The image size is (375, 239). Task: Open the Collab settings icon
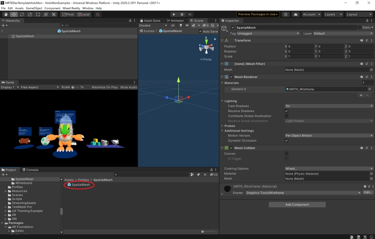tap(286, 14)
